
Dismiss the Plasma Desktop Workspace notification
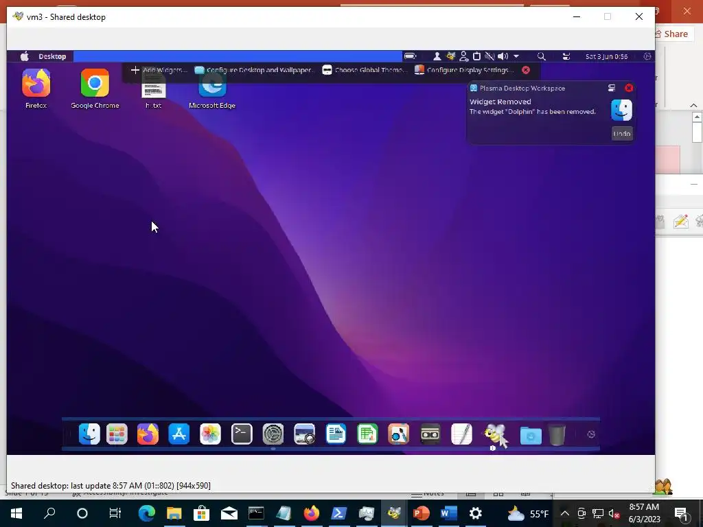point(629,88)
